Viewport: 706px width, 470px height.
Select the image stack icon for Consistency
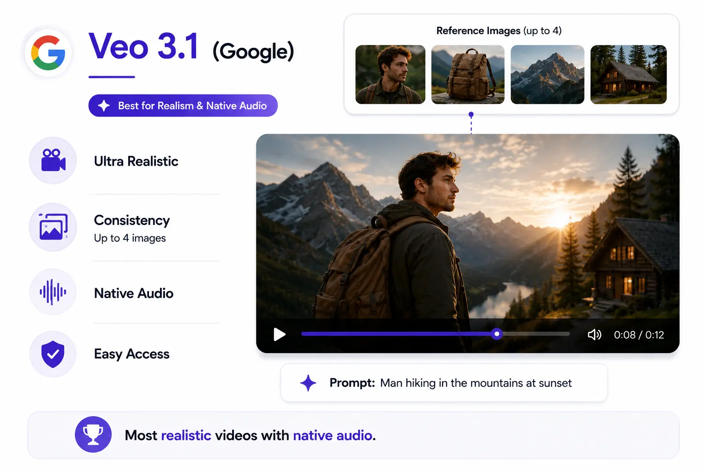53,227
